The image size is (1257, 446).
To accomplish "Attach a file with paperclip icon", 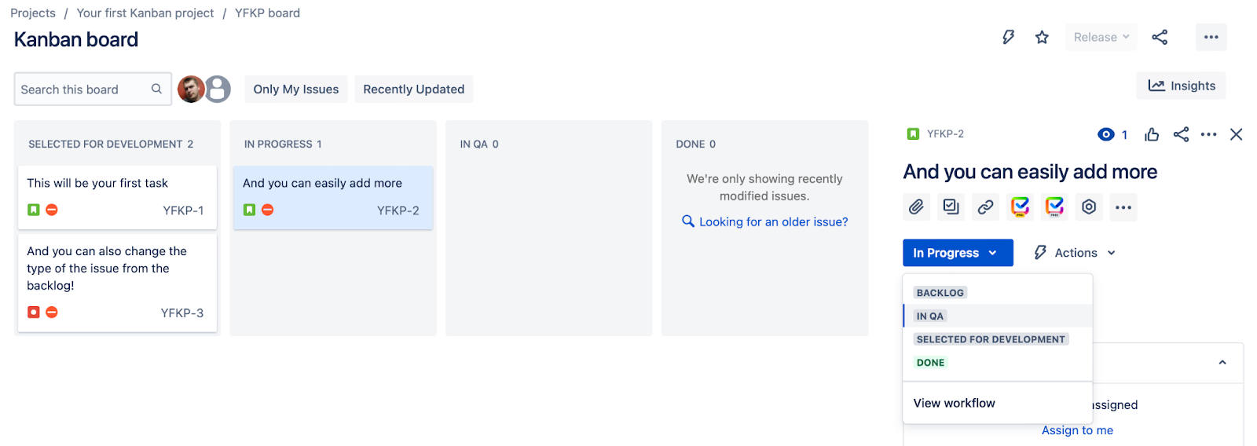I will click(916, 207).
